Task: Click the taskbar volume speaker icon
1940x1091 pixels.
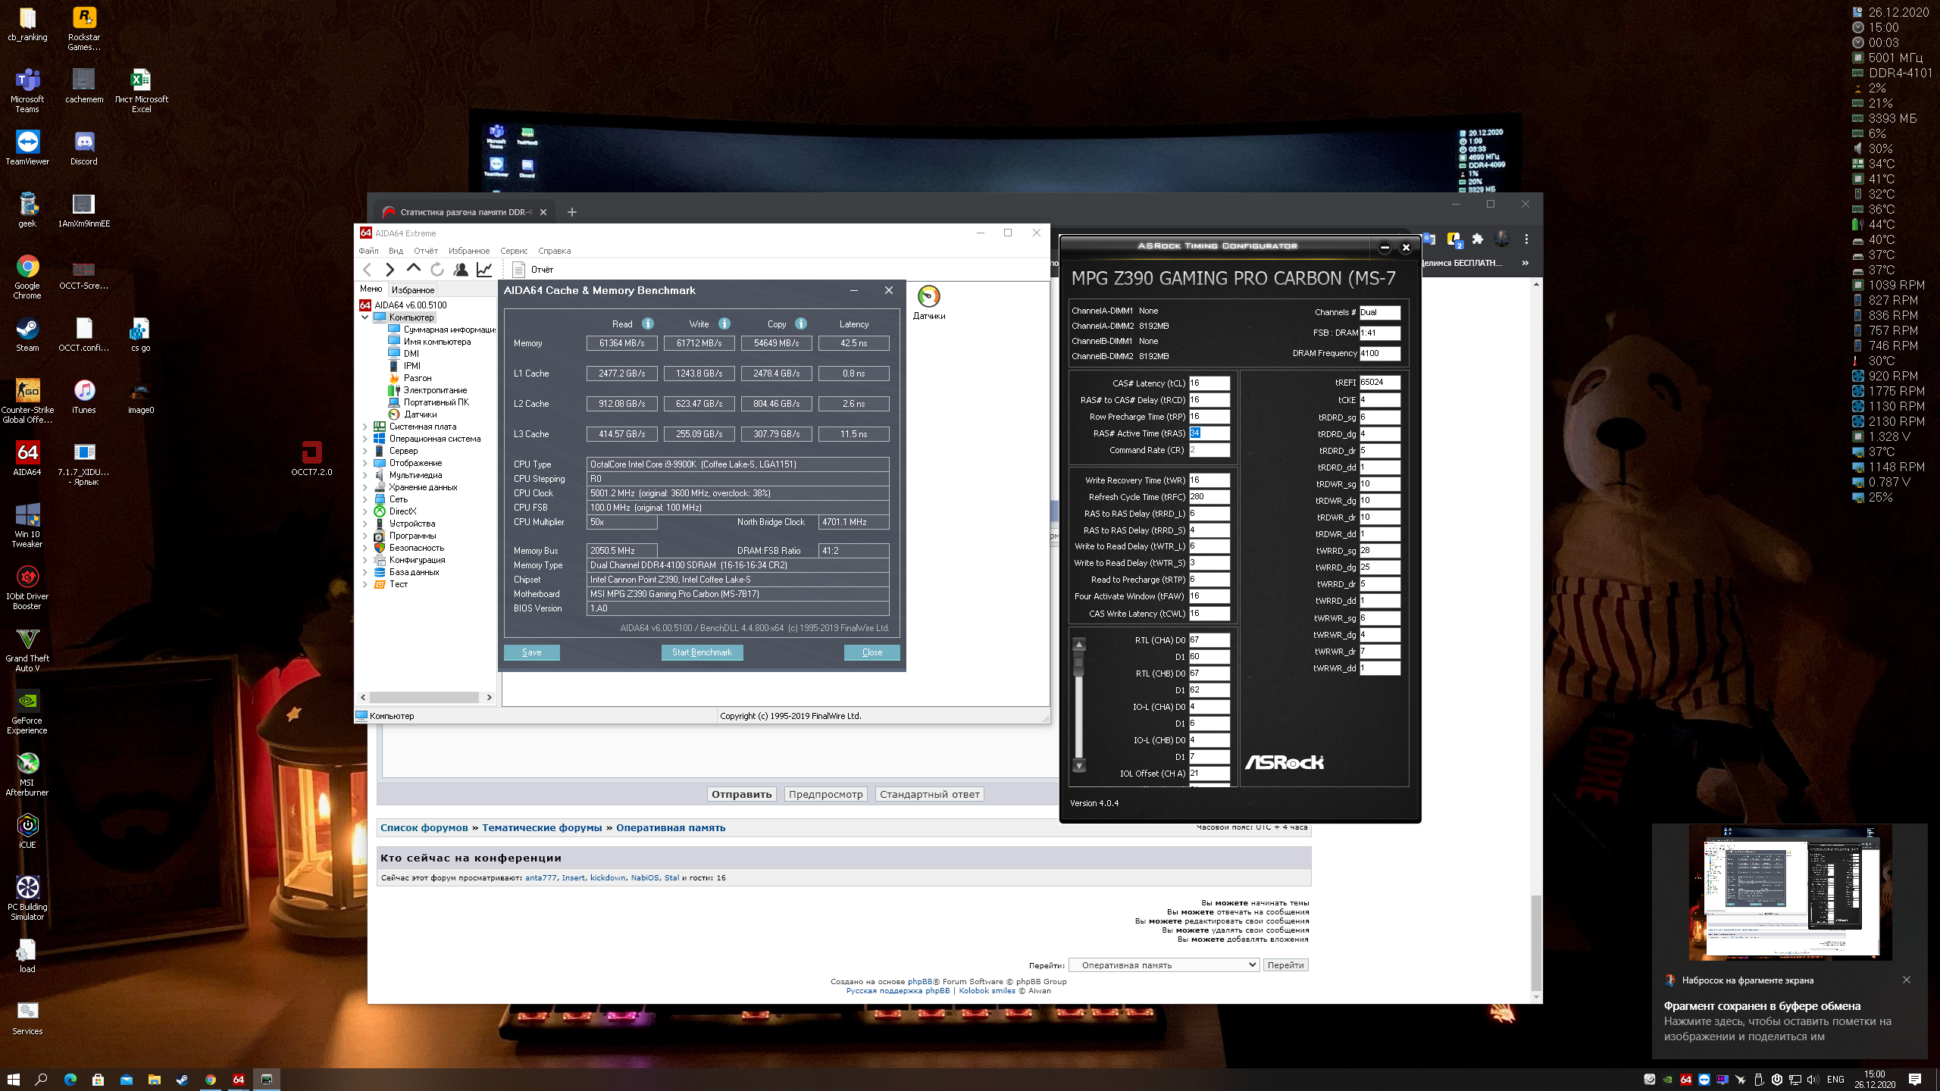Action: (1812, 1080)
